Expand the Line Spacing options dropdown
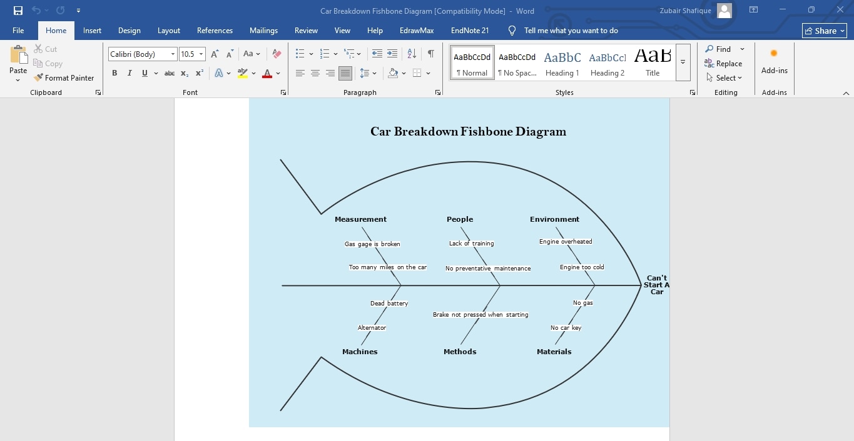Screen dimensions: 854x441 (374, 73)
